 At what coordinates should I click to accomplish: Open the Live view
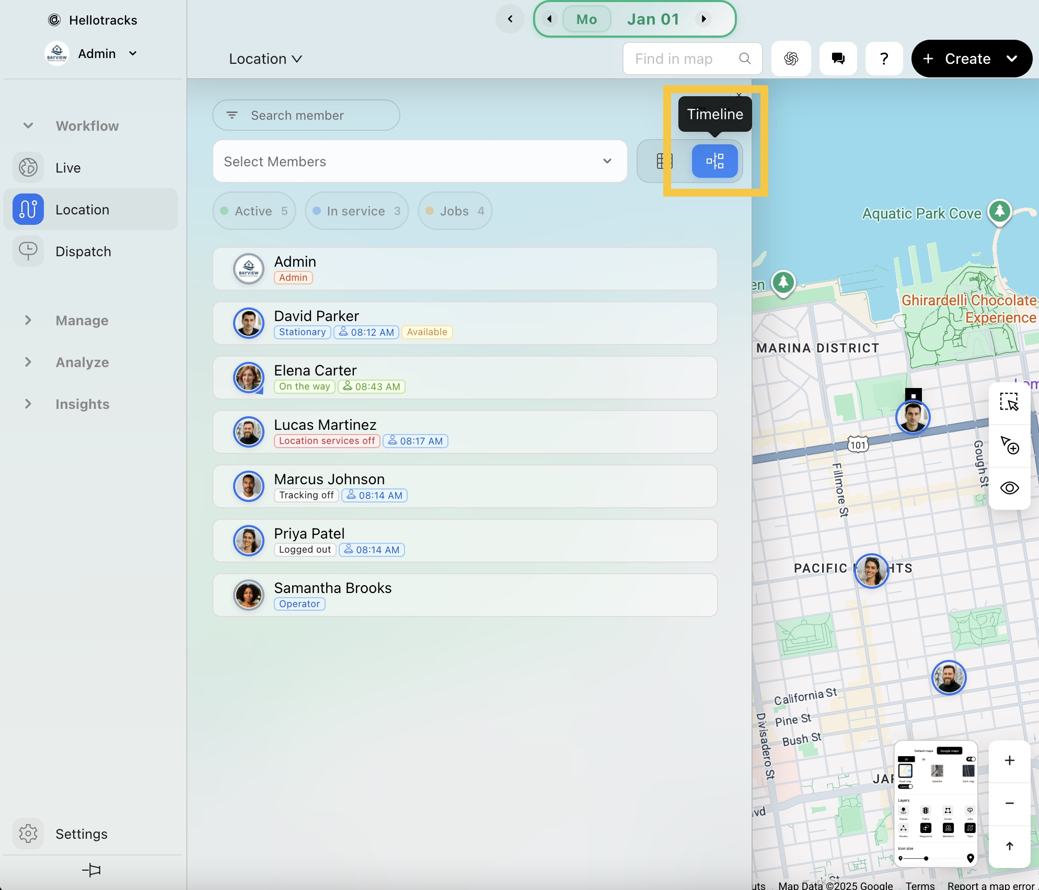(68, 168)
